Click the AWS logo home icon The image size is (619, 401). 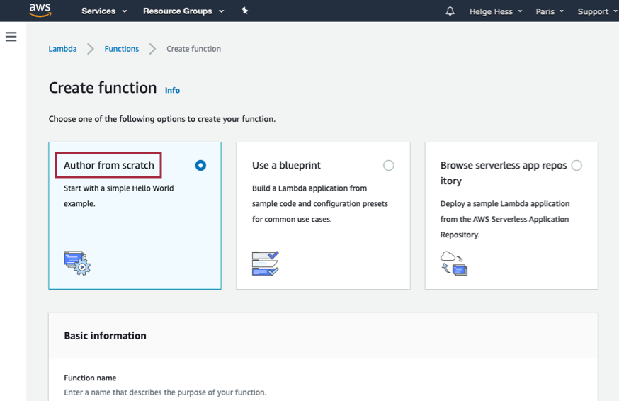pos(40,10)
